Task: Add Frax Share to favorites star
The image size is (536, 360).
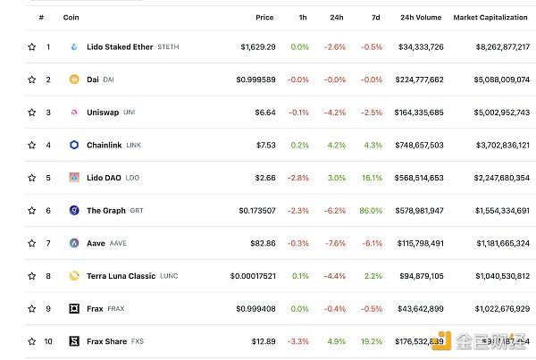Action: coord(32,341)
